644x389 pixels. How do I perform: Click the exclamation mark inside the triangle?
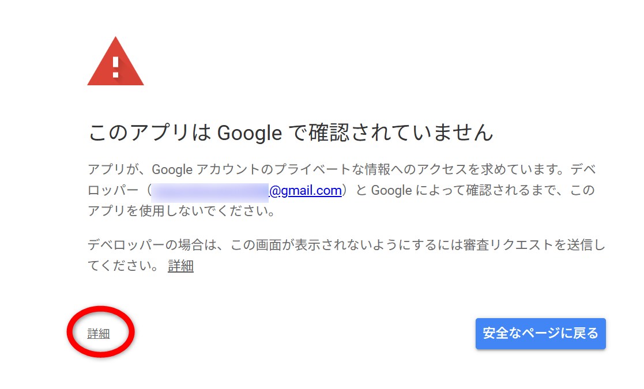(115, 67)
